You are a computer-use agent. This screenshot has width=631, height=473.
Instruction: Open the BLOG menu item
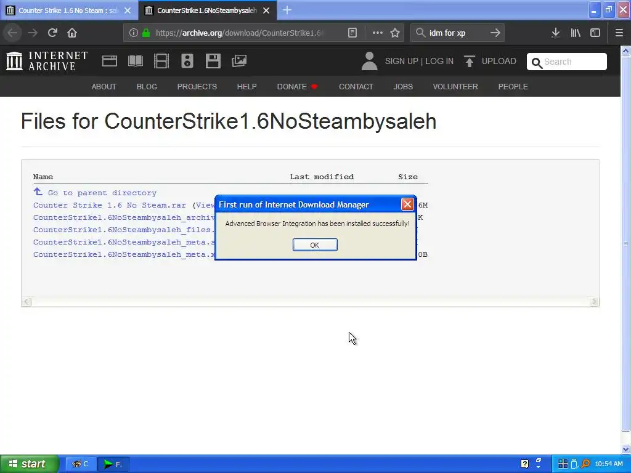[x=147, y=86]
